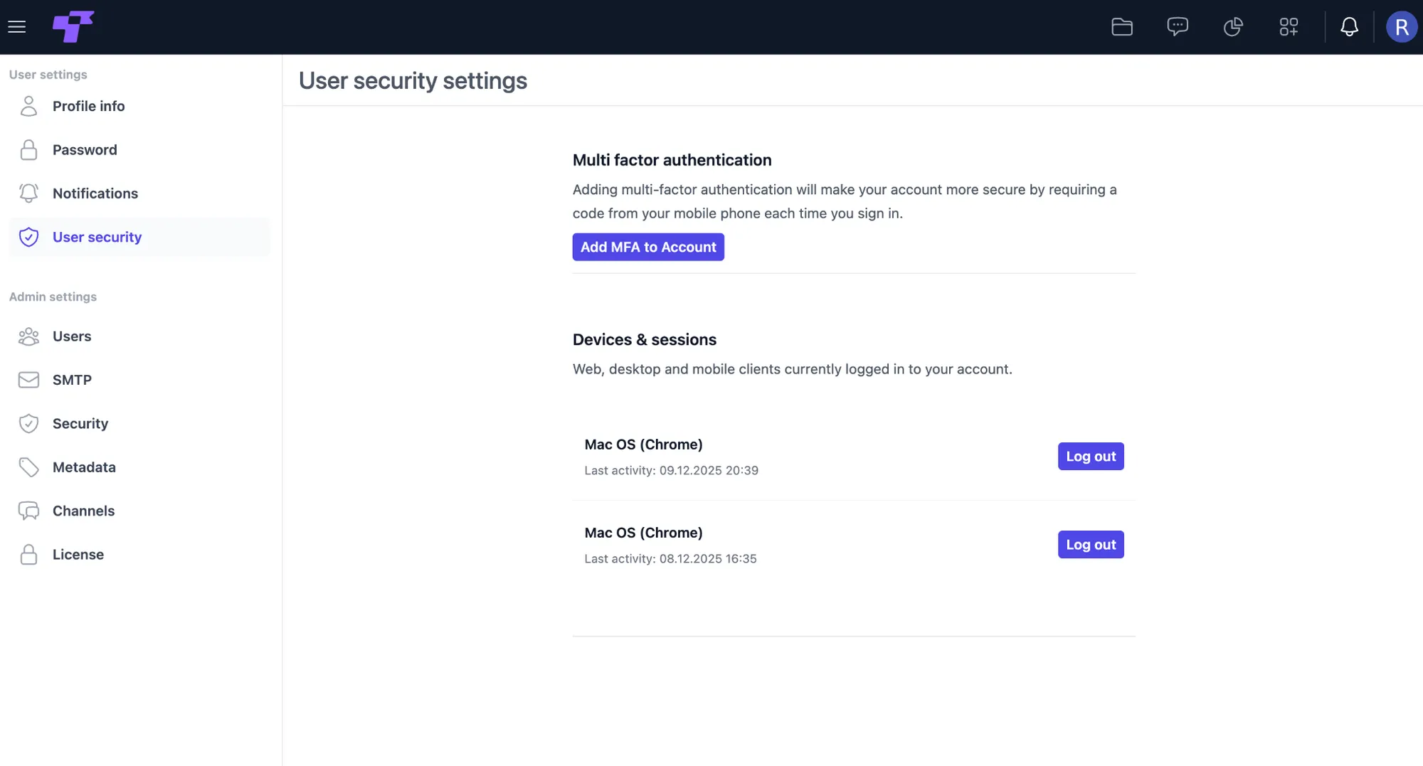This screenshot has width=1423, height=766.
Task: Open License admin settings
Action: pos(139,554)
